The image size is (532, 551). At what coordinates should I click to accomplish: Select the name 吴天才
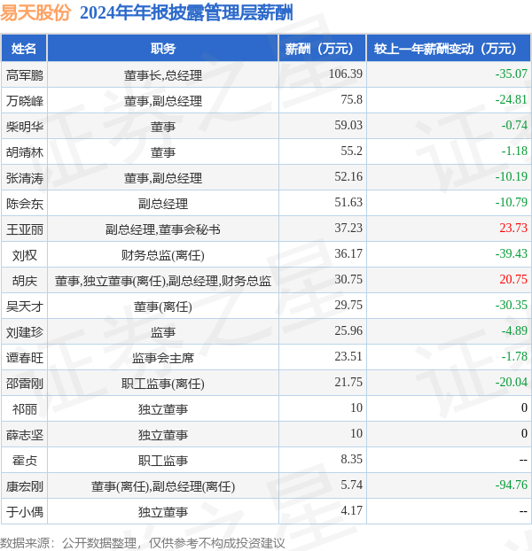(x=25, y=307)
